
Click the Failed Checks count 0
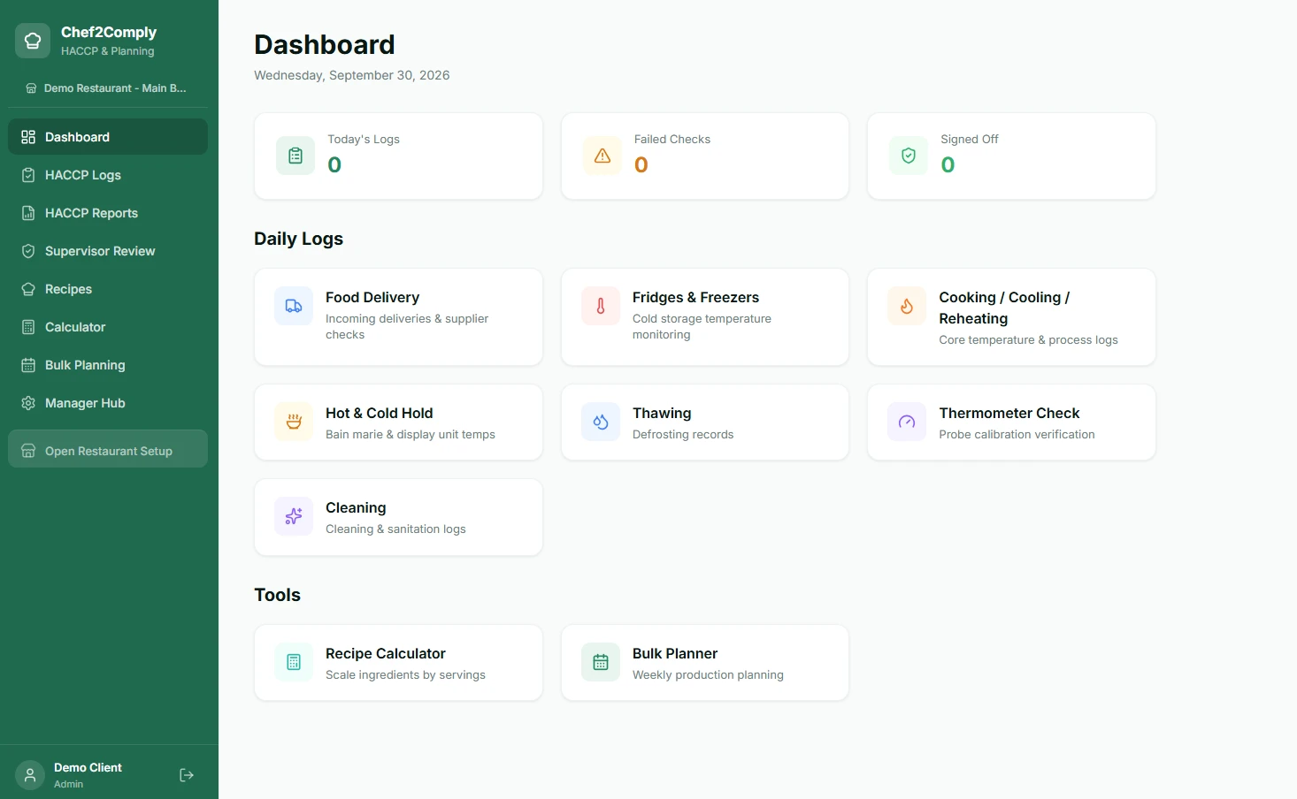point(641,164)
